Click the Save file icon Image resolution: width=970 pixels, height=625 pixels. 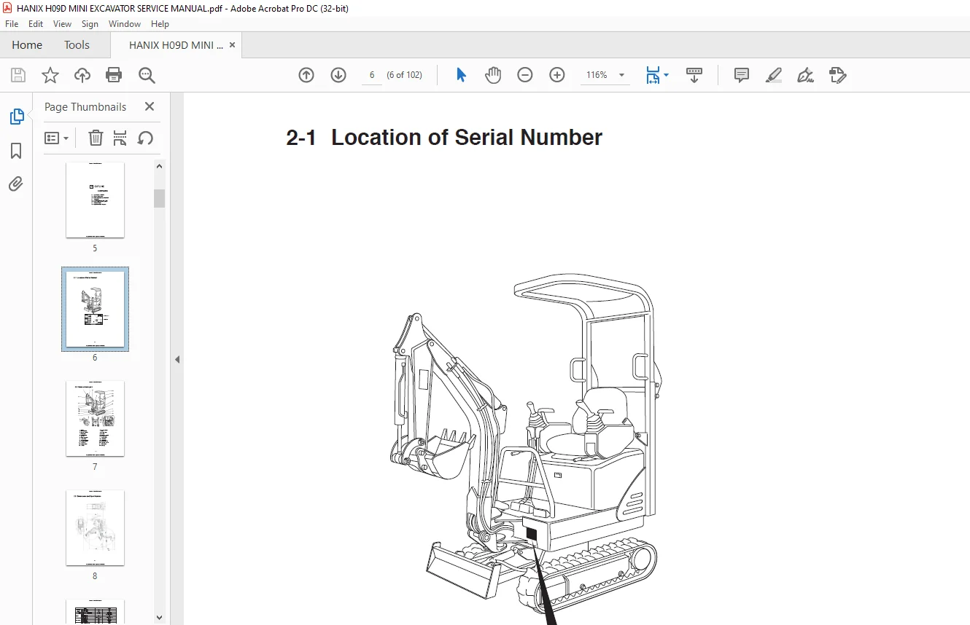point(18,75)
